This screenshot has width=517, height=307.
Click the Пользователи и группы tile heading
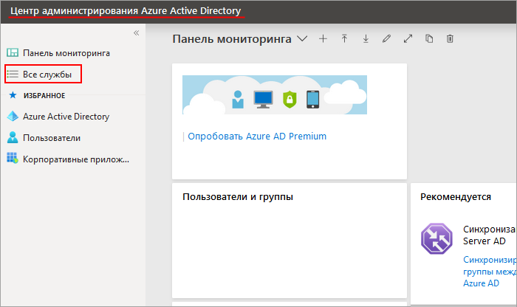point(237,197)
